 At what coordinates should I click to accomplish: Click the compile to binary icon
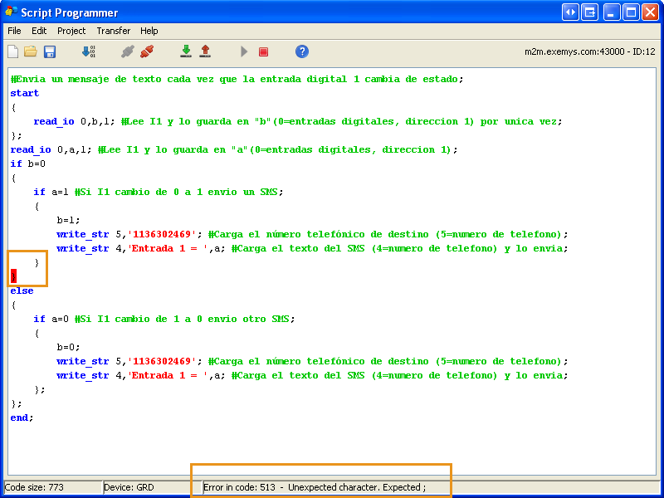[x=88, y=51]
